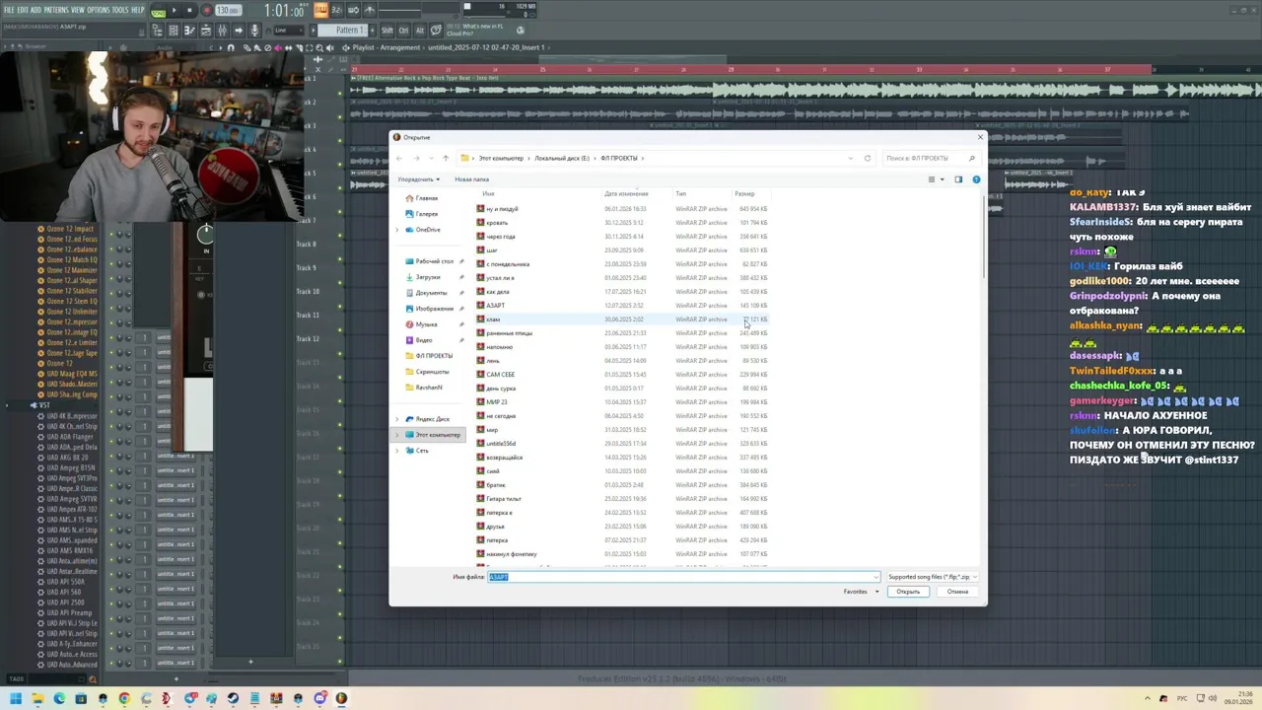Click the playlist magnet snap icon

[231, 47]
